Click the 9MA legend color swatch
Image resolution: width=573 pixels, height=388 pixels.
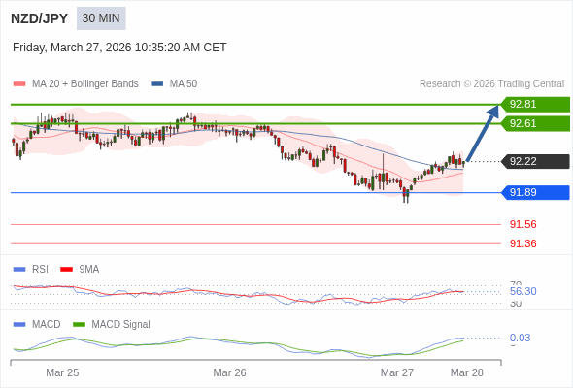point(66,270)
